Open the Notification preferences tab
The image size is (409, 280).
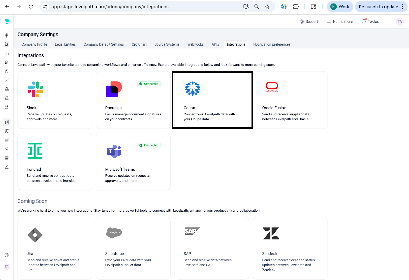tap(271, 44)
